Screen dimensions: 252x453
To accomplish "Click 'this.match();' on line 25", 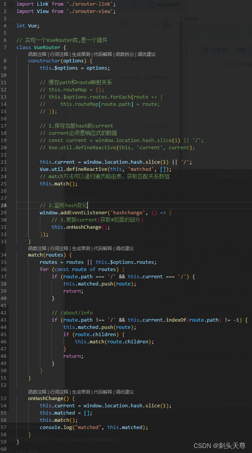I will click(59, 184).
